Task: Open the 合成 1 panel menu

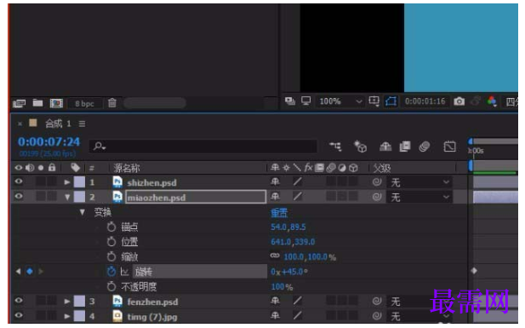Action: click(x=82, y=124)
